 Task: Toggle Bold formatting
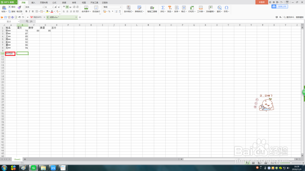point(27,12)
